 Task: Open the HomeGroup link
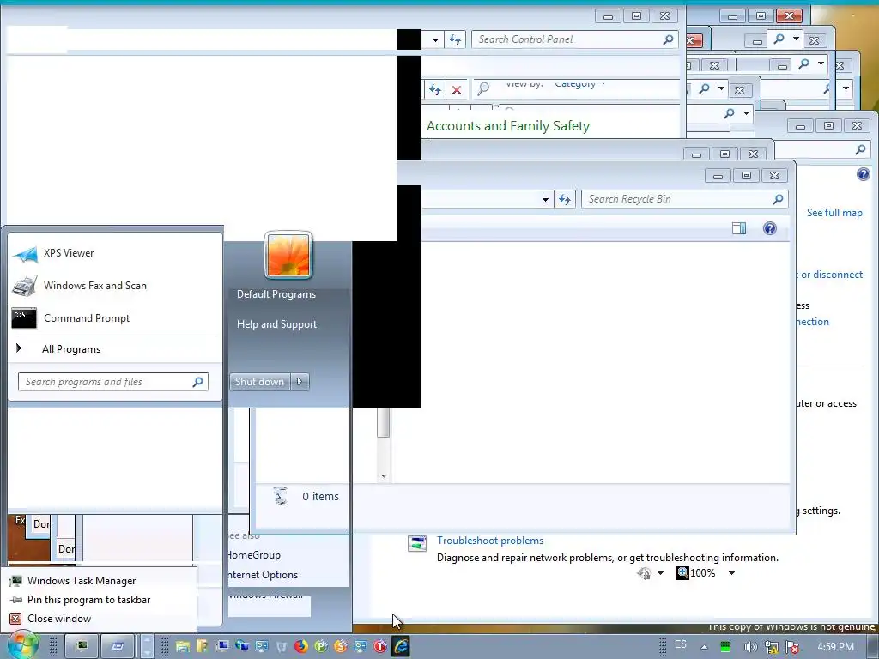pyautogui.click(x=253, y=555)
